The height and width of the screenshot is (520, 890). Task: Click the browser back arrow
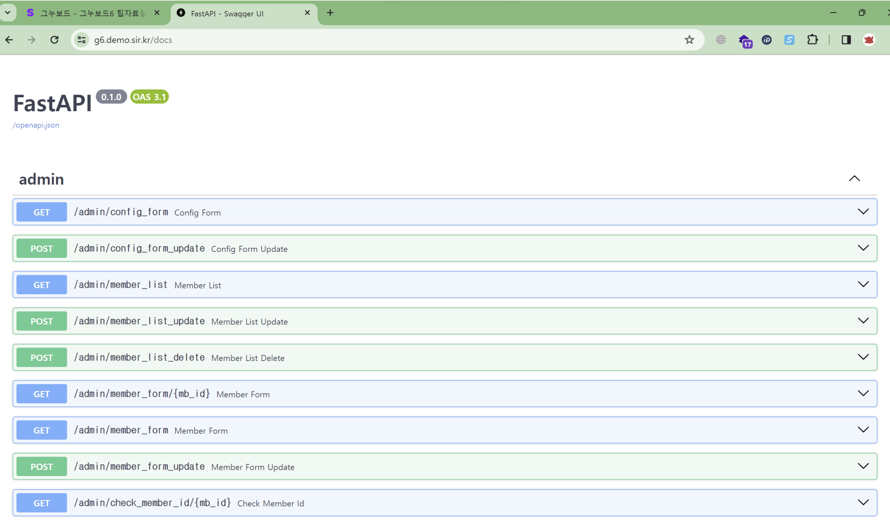click(9, 39)
